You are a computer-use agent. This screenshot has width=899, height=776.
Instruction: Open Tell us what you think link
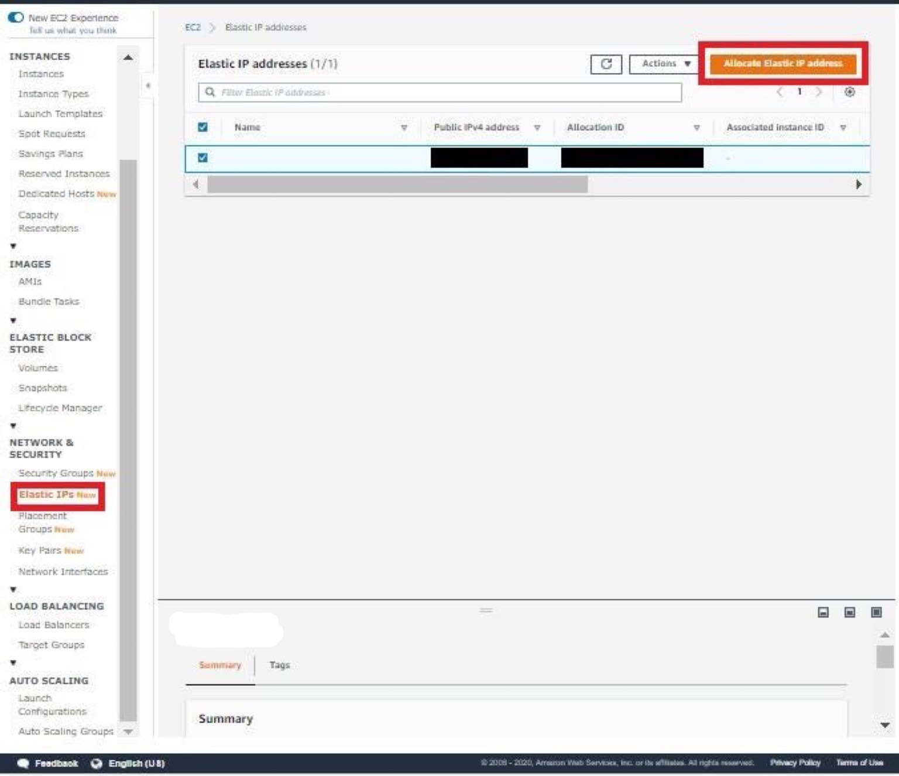[73, 30]
